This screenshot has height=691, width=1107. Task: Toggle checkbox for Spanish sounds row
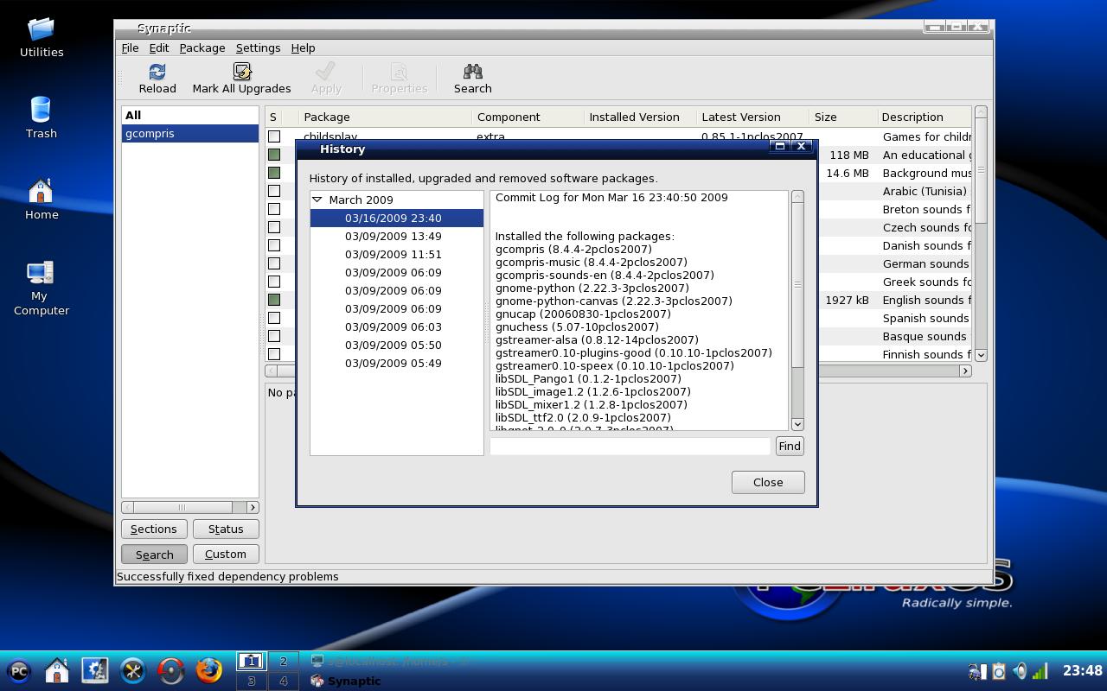(274, 318)
